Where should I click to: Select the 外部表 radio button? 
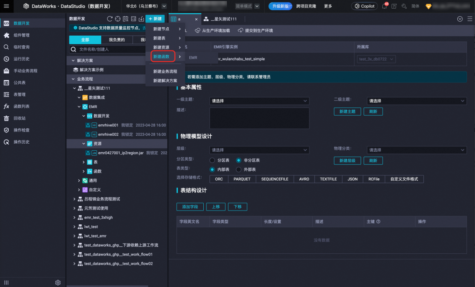click(x=238, y=170)
